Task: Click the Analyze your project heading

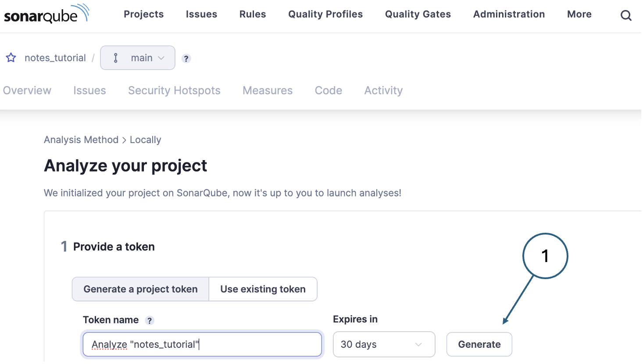Action: point(125,166)
